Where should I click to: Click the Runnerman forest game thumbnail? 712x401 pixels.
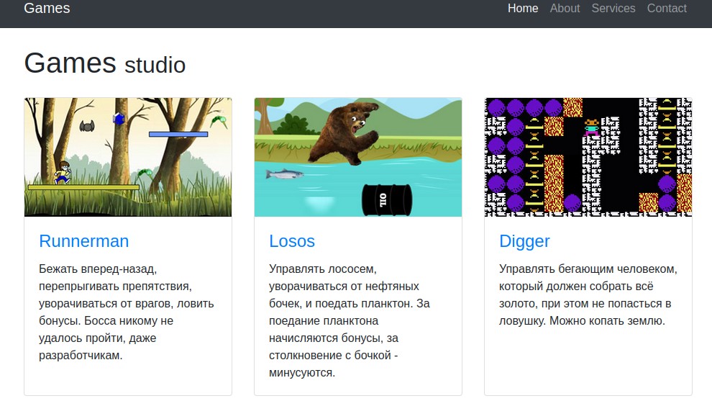click(x=128, y=157)
